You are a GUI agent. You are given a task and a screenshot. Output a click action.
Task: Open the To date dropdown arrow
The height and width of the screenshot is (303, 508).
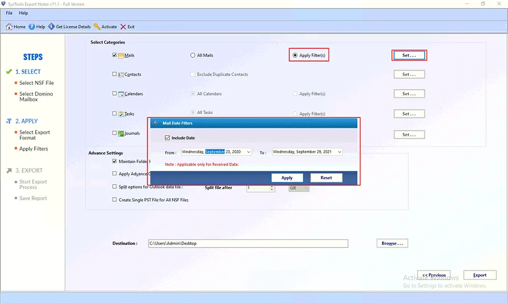pyautogui.click(x=340, y=151)
